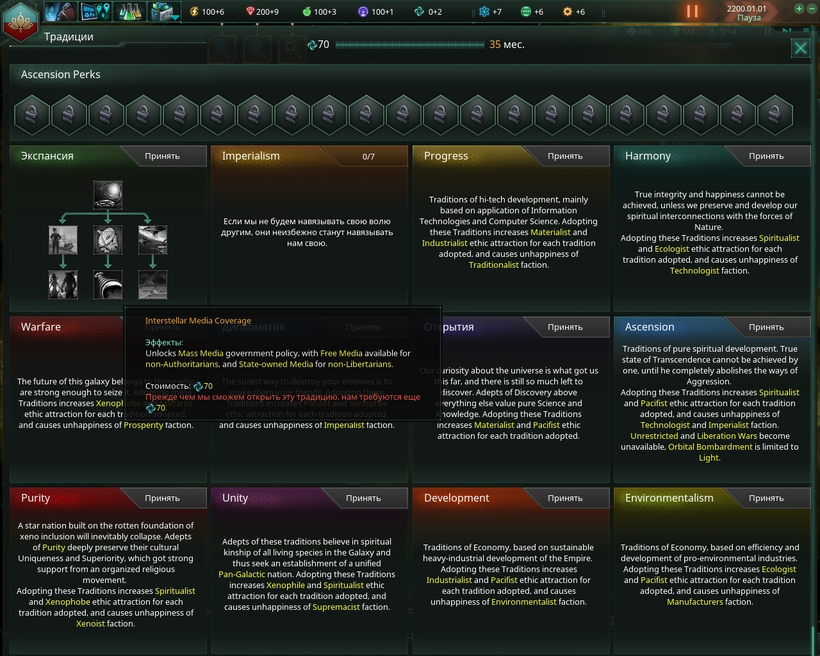Select the satellite dish tradition icon

point(108,240)
